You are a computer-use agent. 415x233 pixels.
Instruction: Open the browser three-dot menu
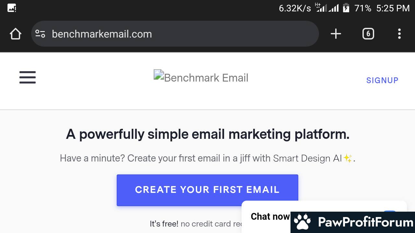coord(399,34)
